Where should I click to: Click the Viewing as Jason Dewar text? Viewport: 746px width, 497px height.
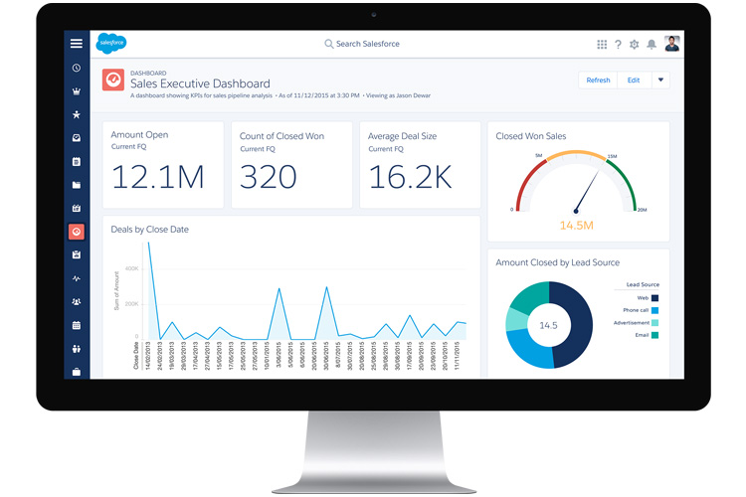(398, 95)
